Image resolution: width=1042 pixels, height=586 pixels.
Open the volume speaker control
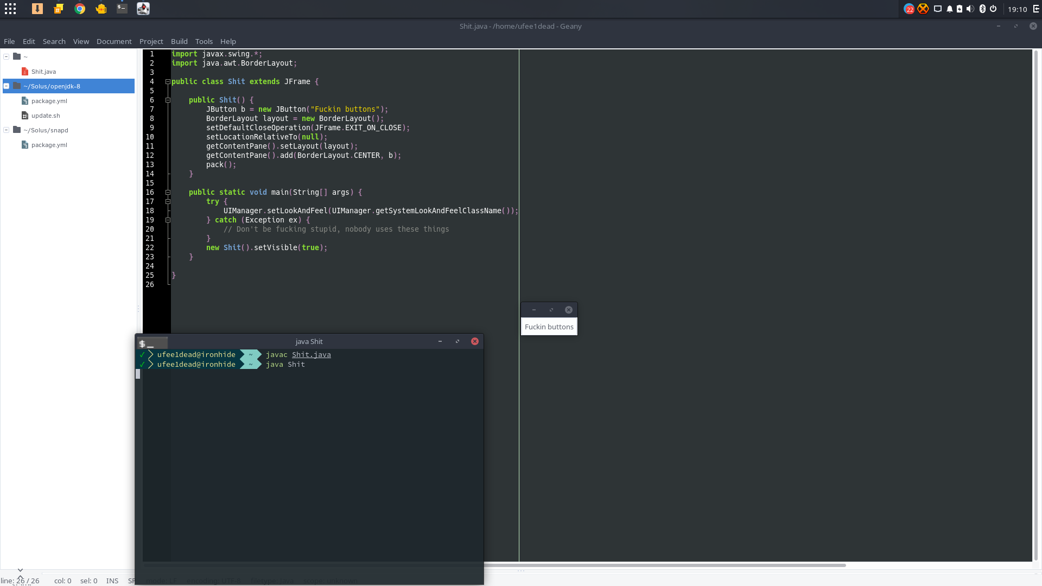(970, 9)
